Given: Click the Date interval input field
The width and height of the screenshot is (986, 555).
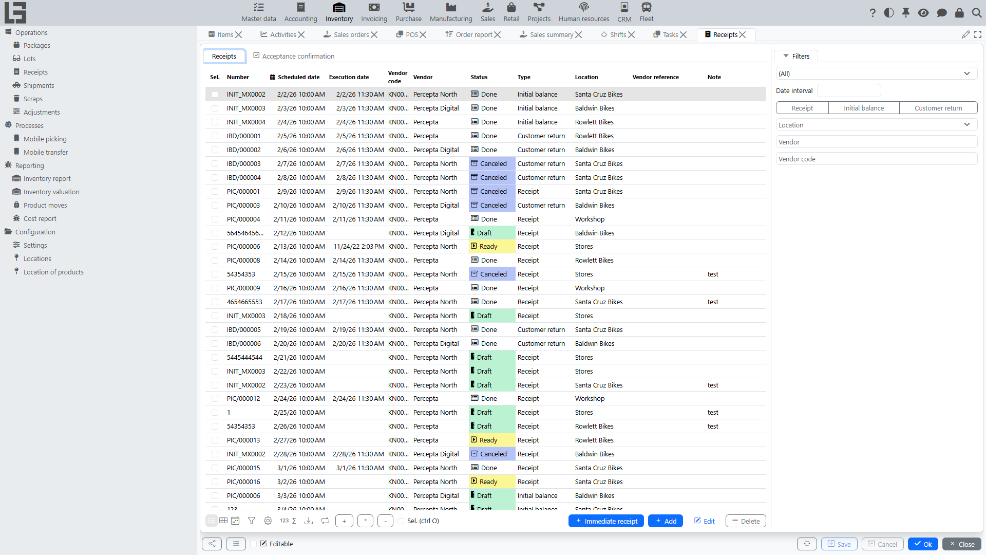Looking at the screenshot, I should tap(849, 90).
